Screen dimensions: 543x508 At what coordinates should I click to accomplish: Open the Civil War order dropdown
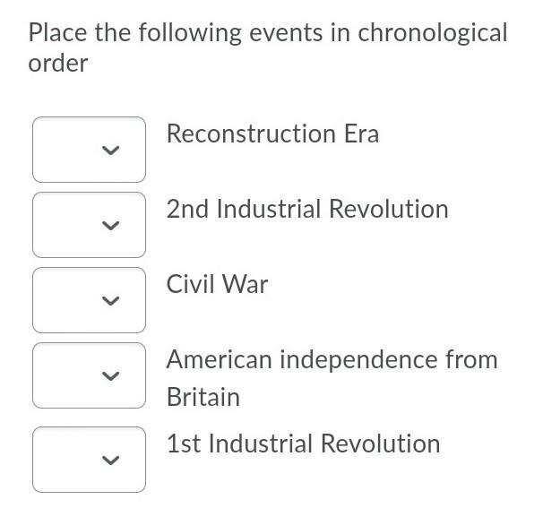(x=89, y=300)
